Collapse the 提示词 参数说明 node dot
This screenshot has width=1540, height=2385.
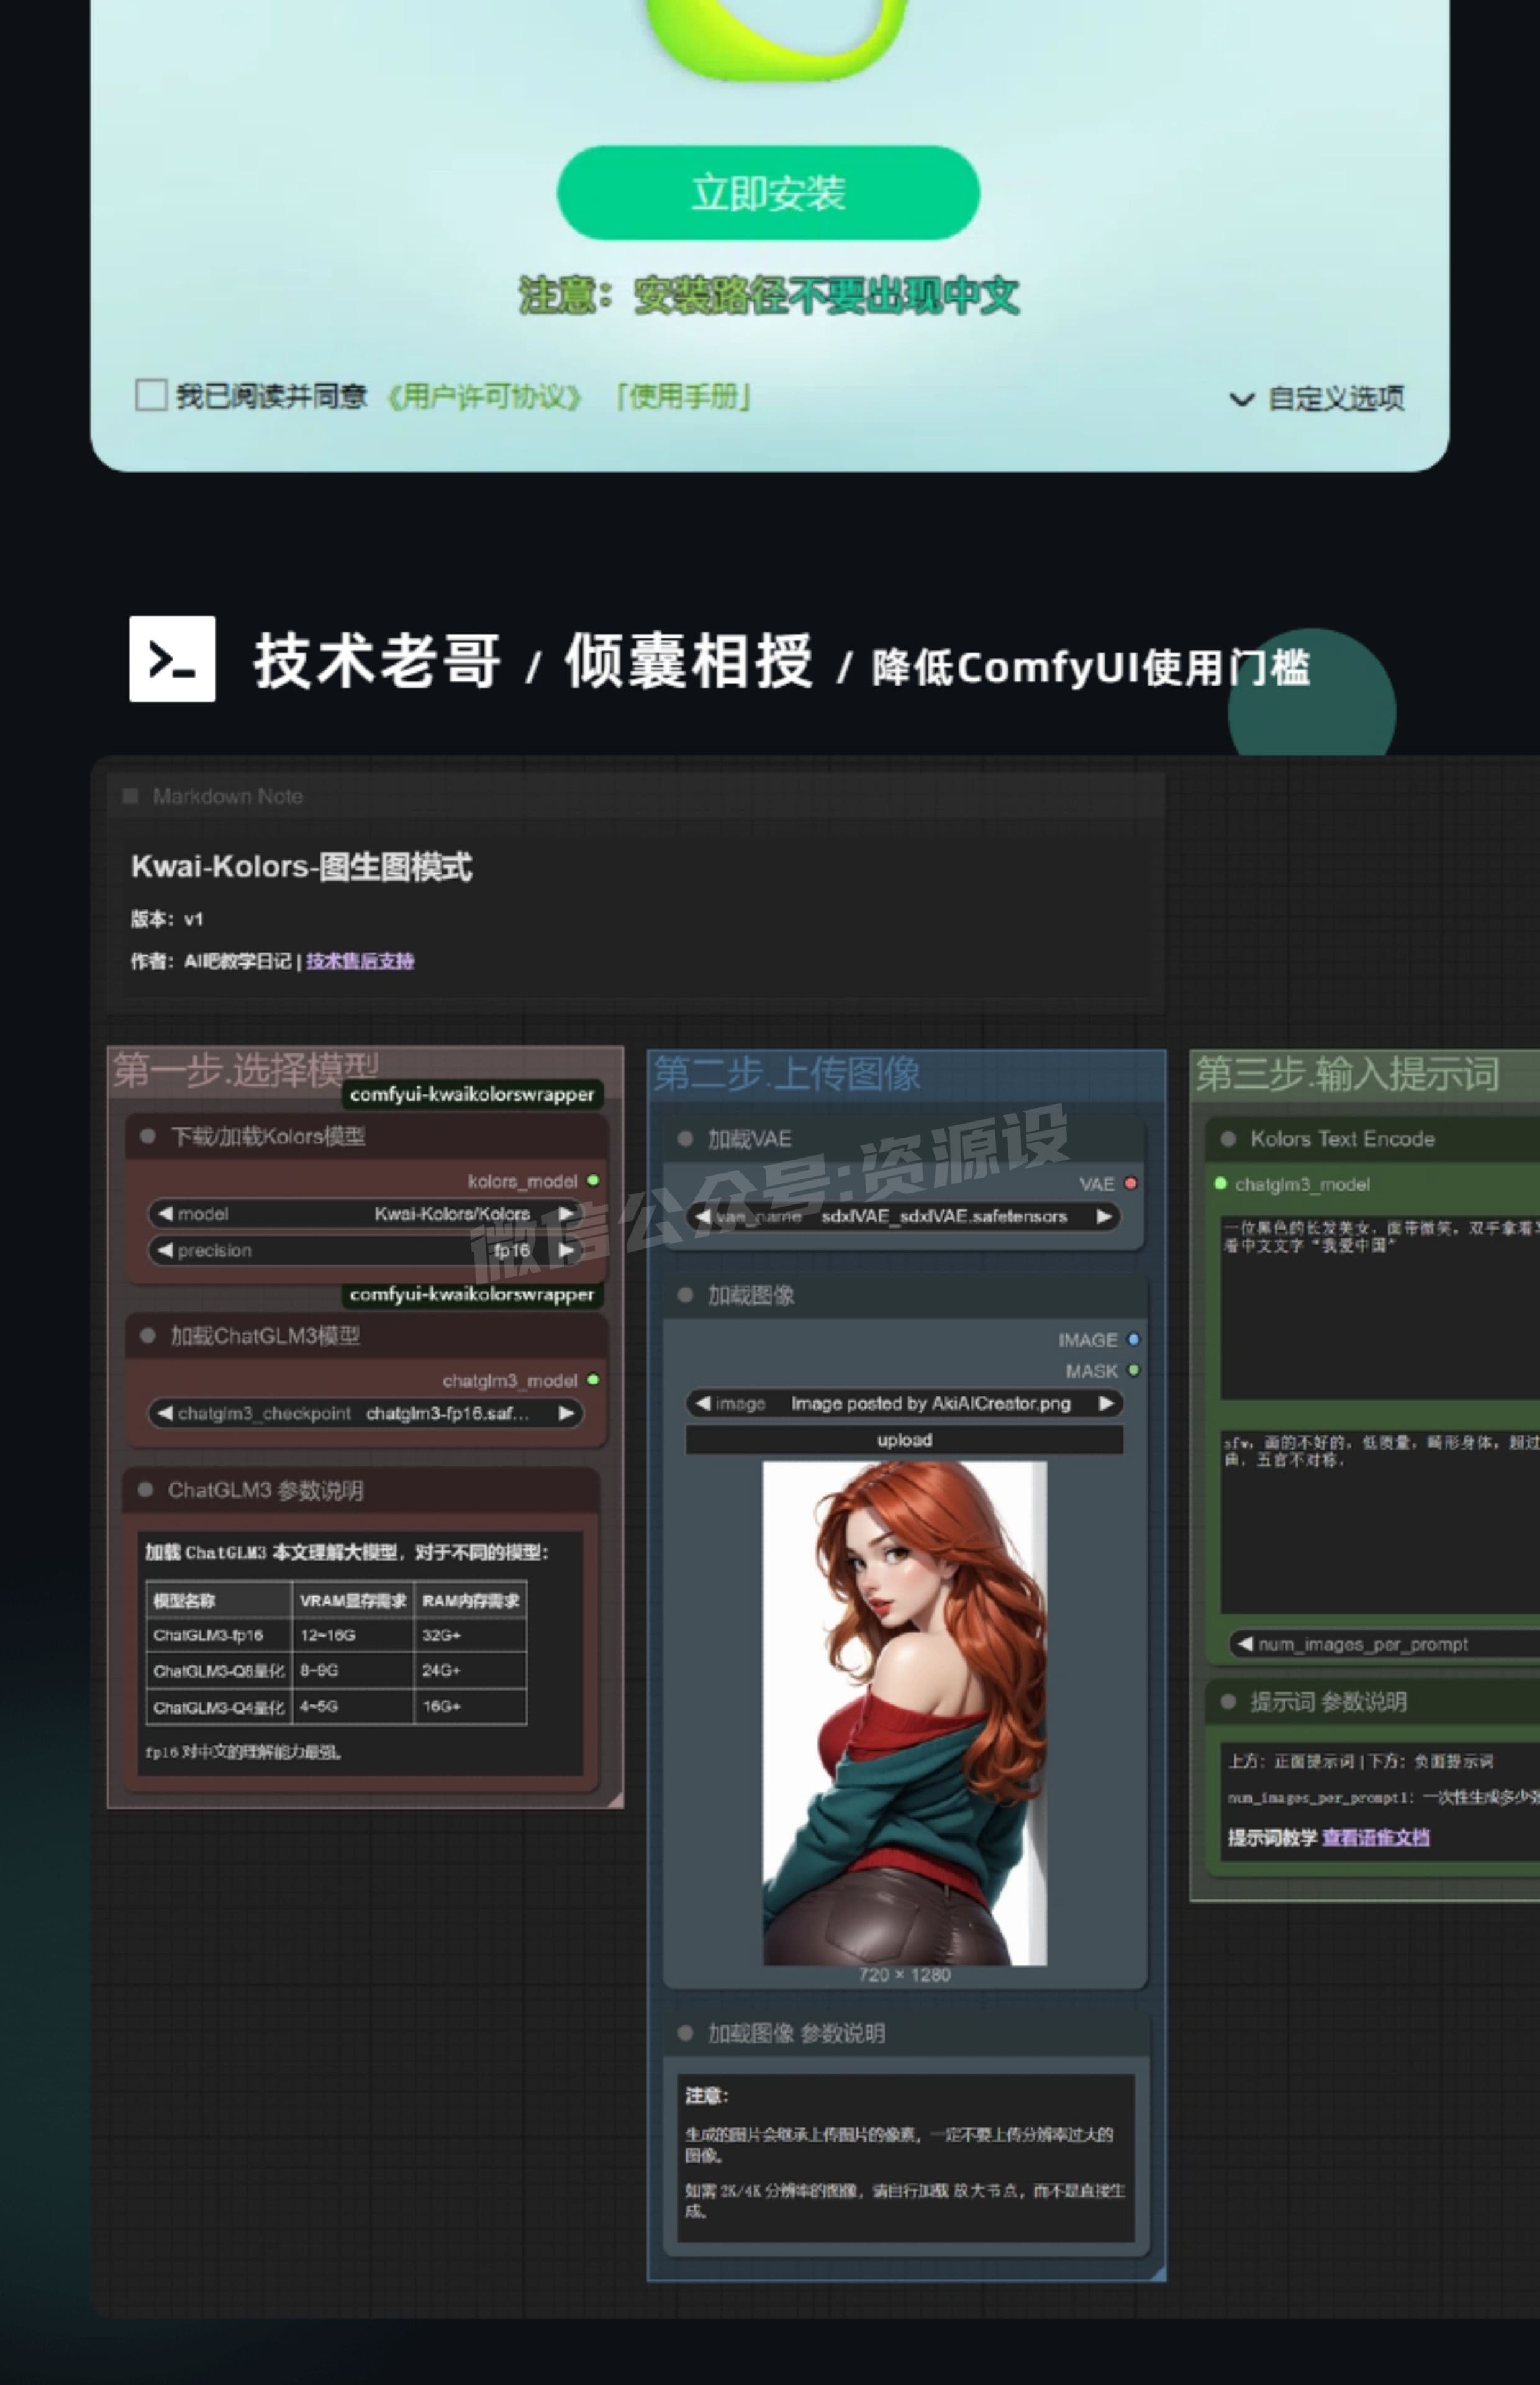tap(1229, 1702)
